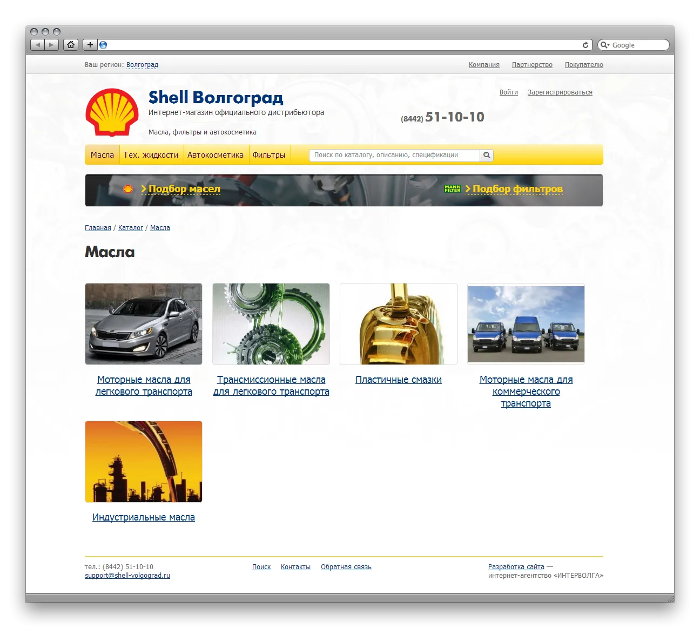
Task: Click the reload icon in address bar
Action: tap(585, 45)
